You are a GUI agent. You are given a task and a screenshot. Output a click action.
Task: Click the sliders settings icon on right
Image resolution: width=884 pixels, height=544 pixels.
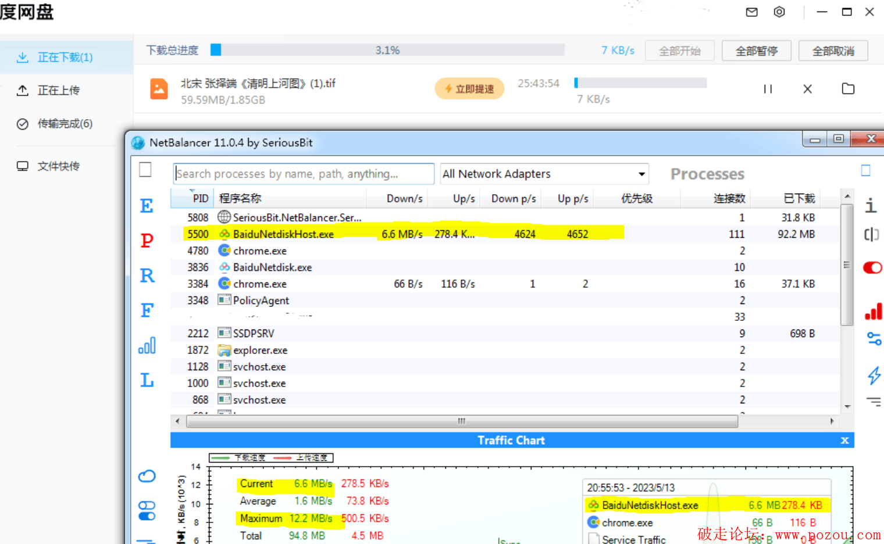click(874, 338)
